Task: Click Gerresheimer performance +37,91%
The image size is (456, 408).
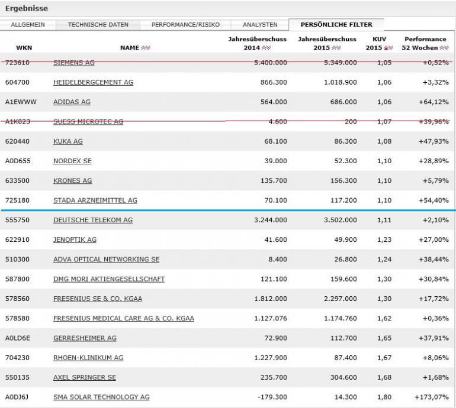Action: tap(433, 338)
